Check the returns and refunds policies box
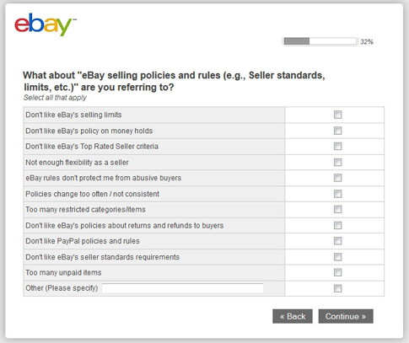This screenshot has height=343, width=409. [x=337, y=225]
